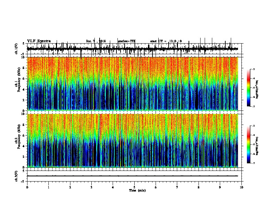The height and width of the screenshot is (210, 272).
Task: Click the "station=ITK" header text
Action: click(x=127, y=41)
